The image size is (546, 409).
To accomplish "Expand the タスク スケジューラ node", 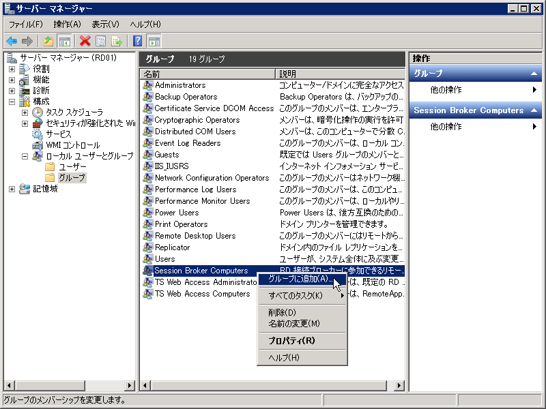I will 25,112.
